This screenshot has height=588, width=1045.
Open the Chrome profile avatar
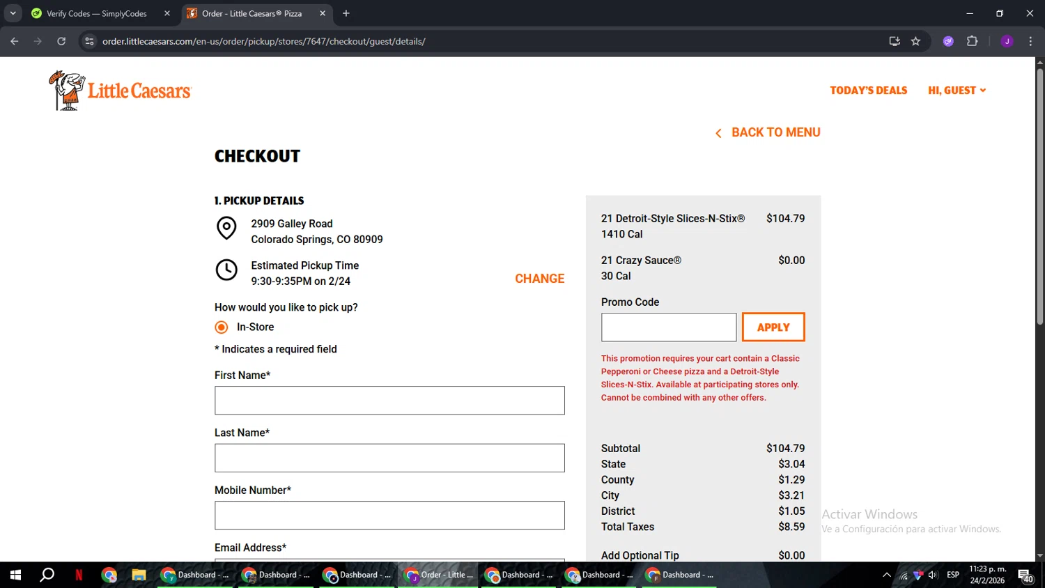click(x=1007, y=41)
